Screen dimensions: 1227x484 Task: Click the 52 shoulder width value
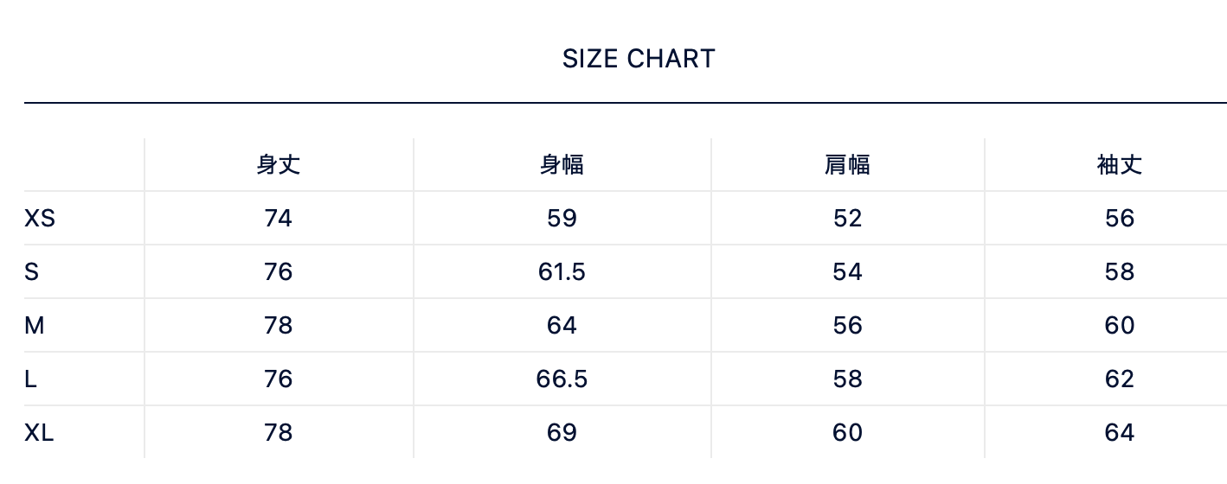847,219
